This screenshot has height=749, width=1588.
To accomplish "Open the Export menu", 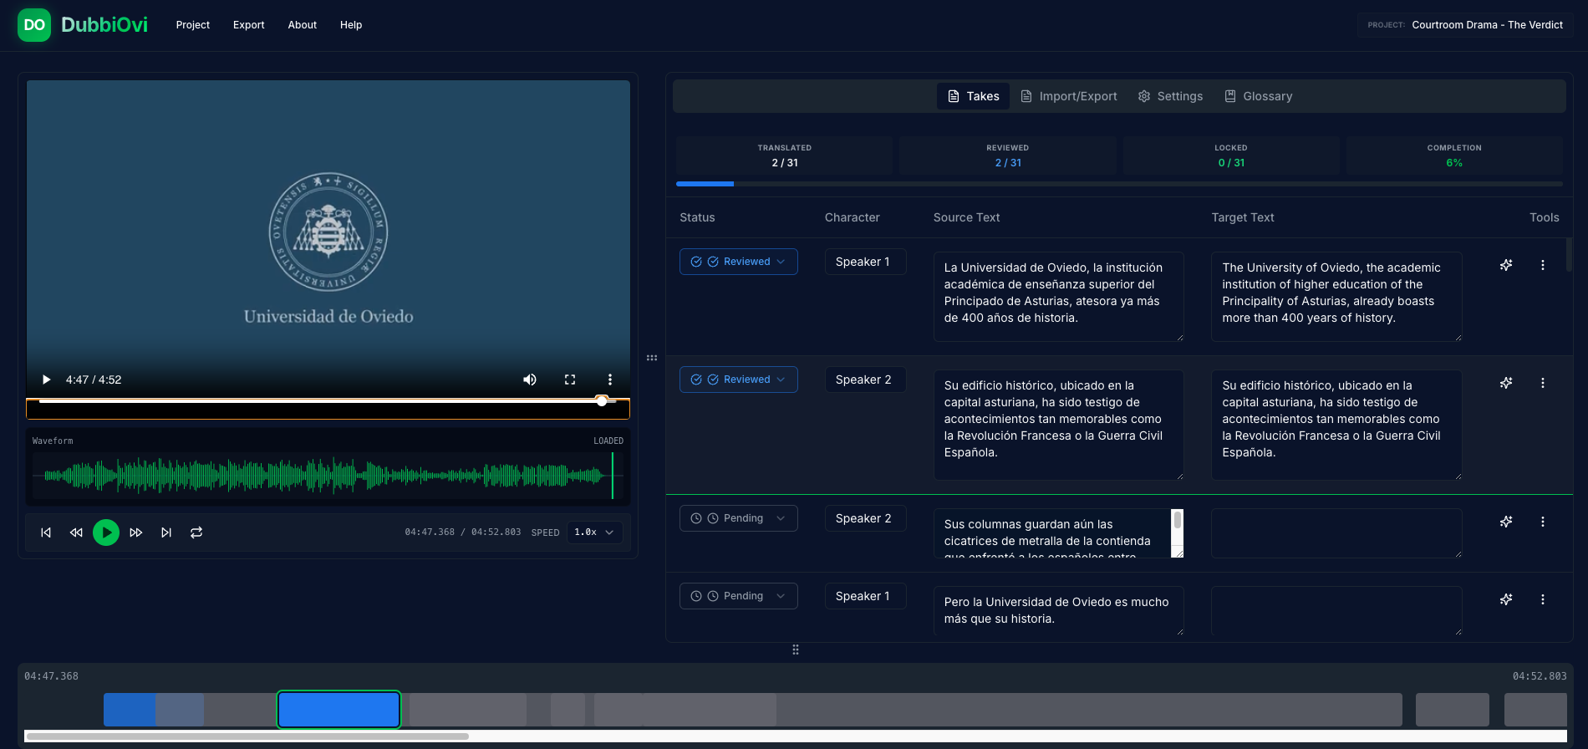I will click(249, 25).
